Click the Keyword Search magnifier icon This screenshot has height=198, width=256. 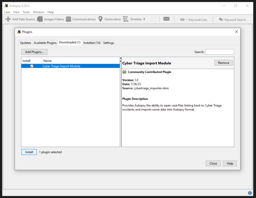tap(221, 20)
